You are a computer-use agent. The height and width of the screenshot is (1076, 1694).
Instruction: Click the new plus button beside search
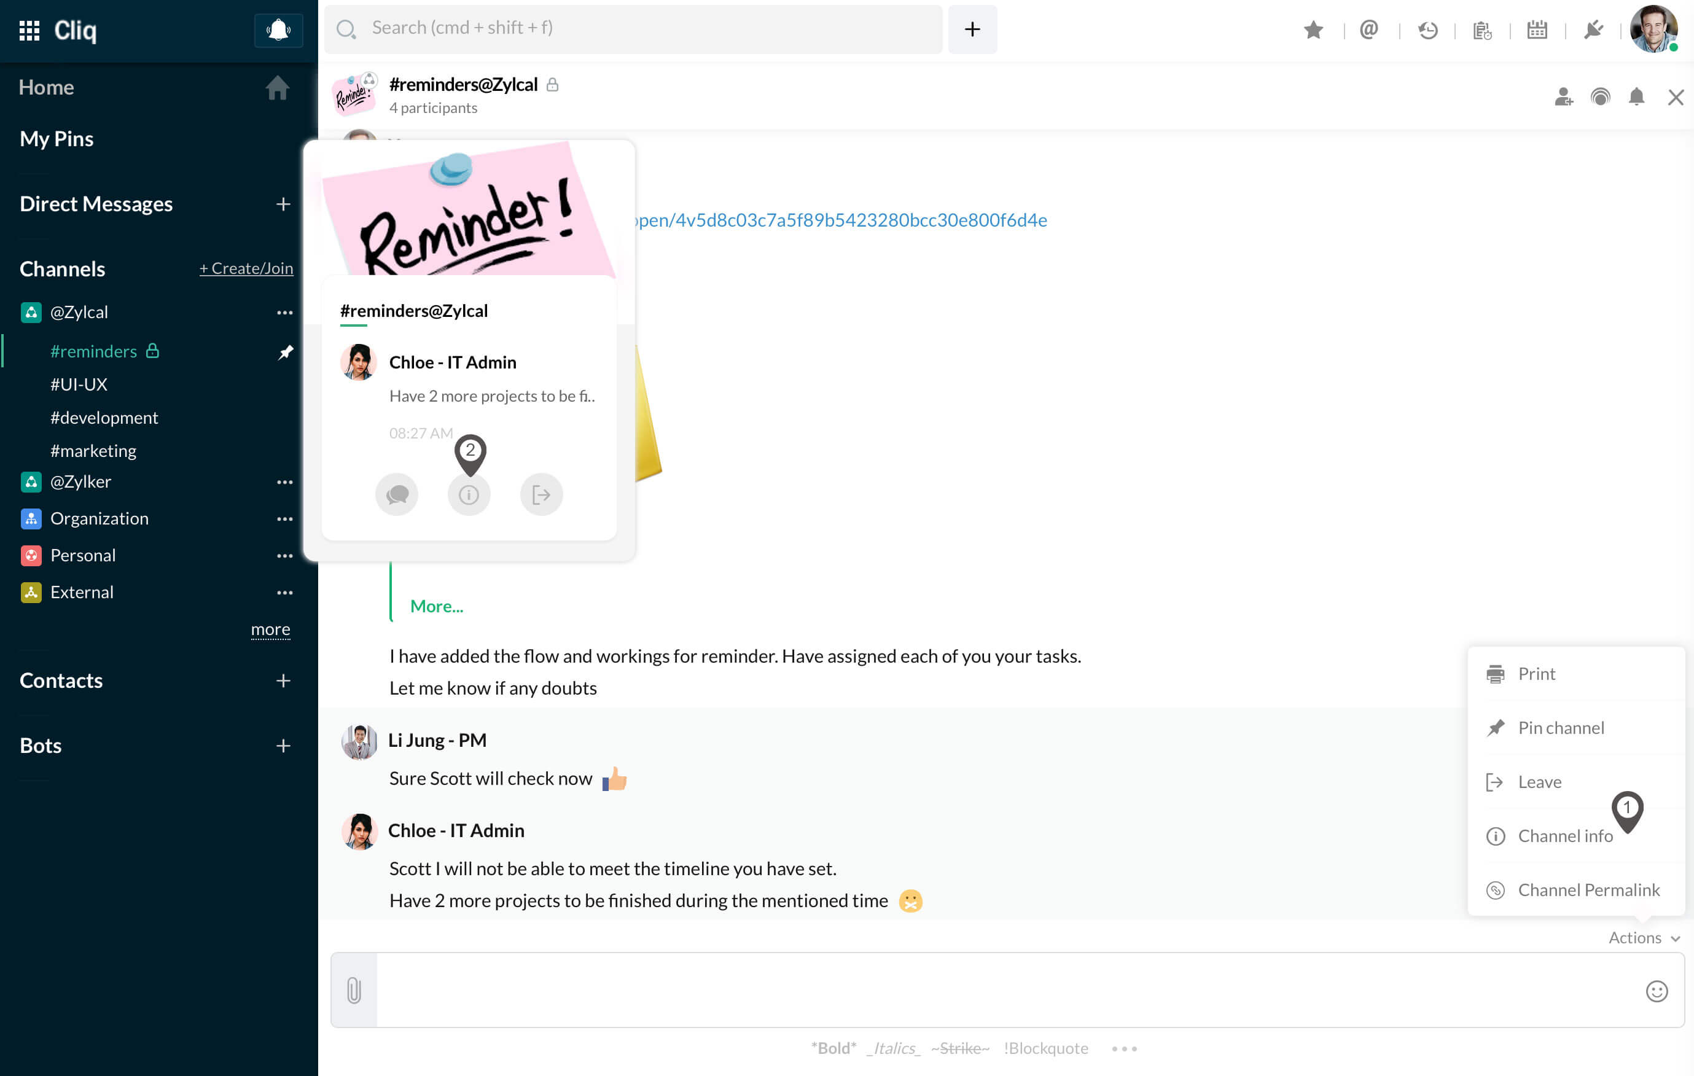click(972, 29)
